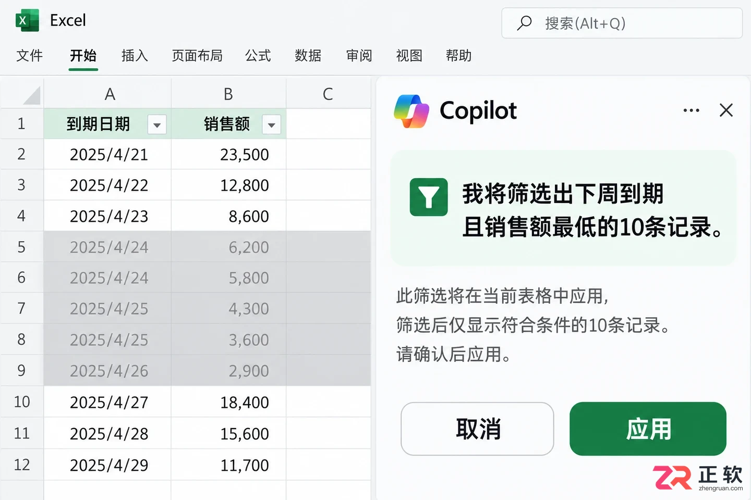Click cell containing 2025/4/26
The image size is (751, 500).
(x=107, y=371)
